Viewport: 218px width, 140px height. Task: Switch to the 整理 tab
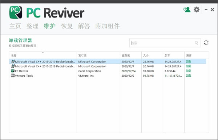(32, 26)
